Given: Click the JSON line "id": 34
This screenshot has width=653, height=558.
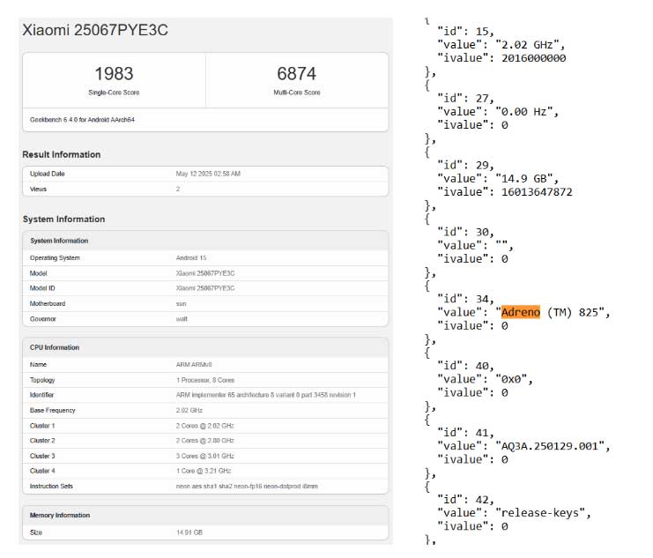Looking at the screenshot, I should point(465,299).
